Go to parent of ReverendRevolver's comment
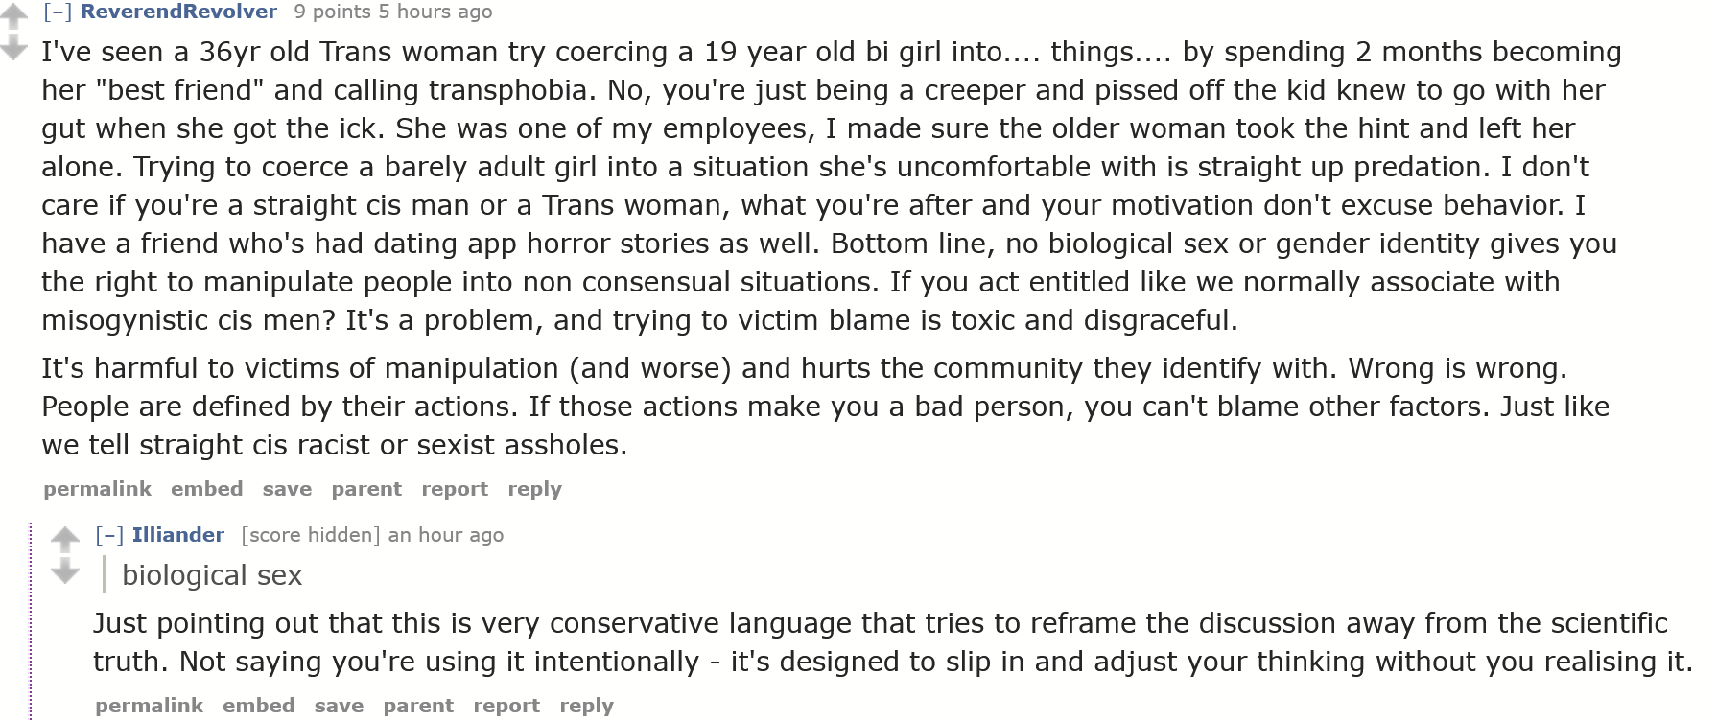 (366, 489)
